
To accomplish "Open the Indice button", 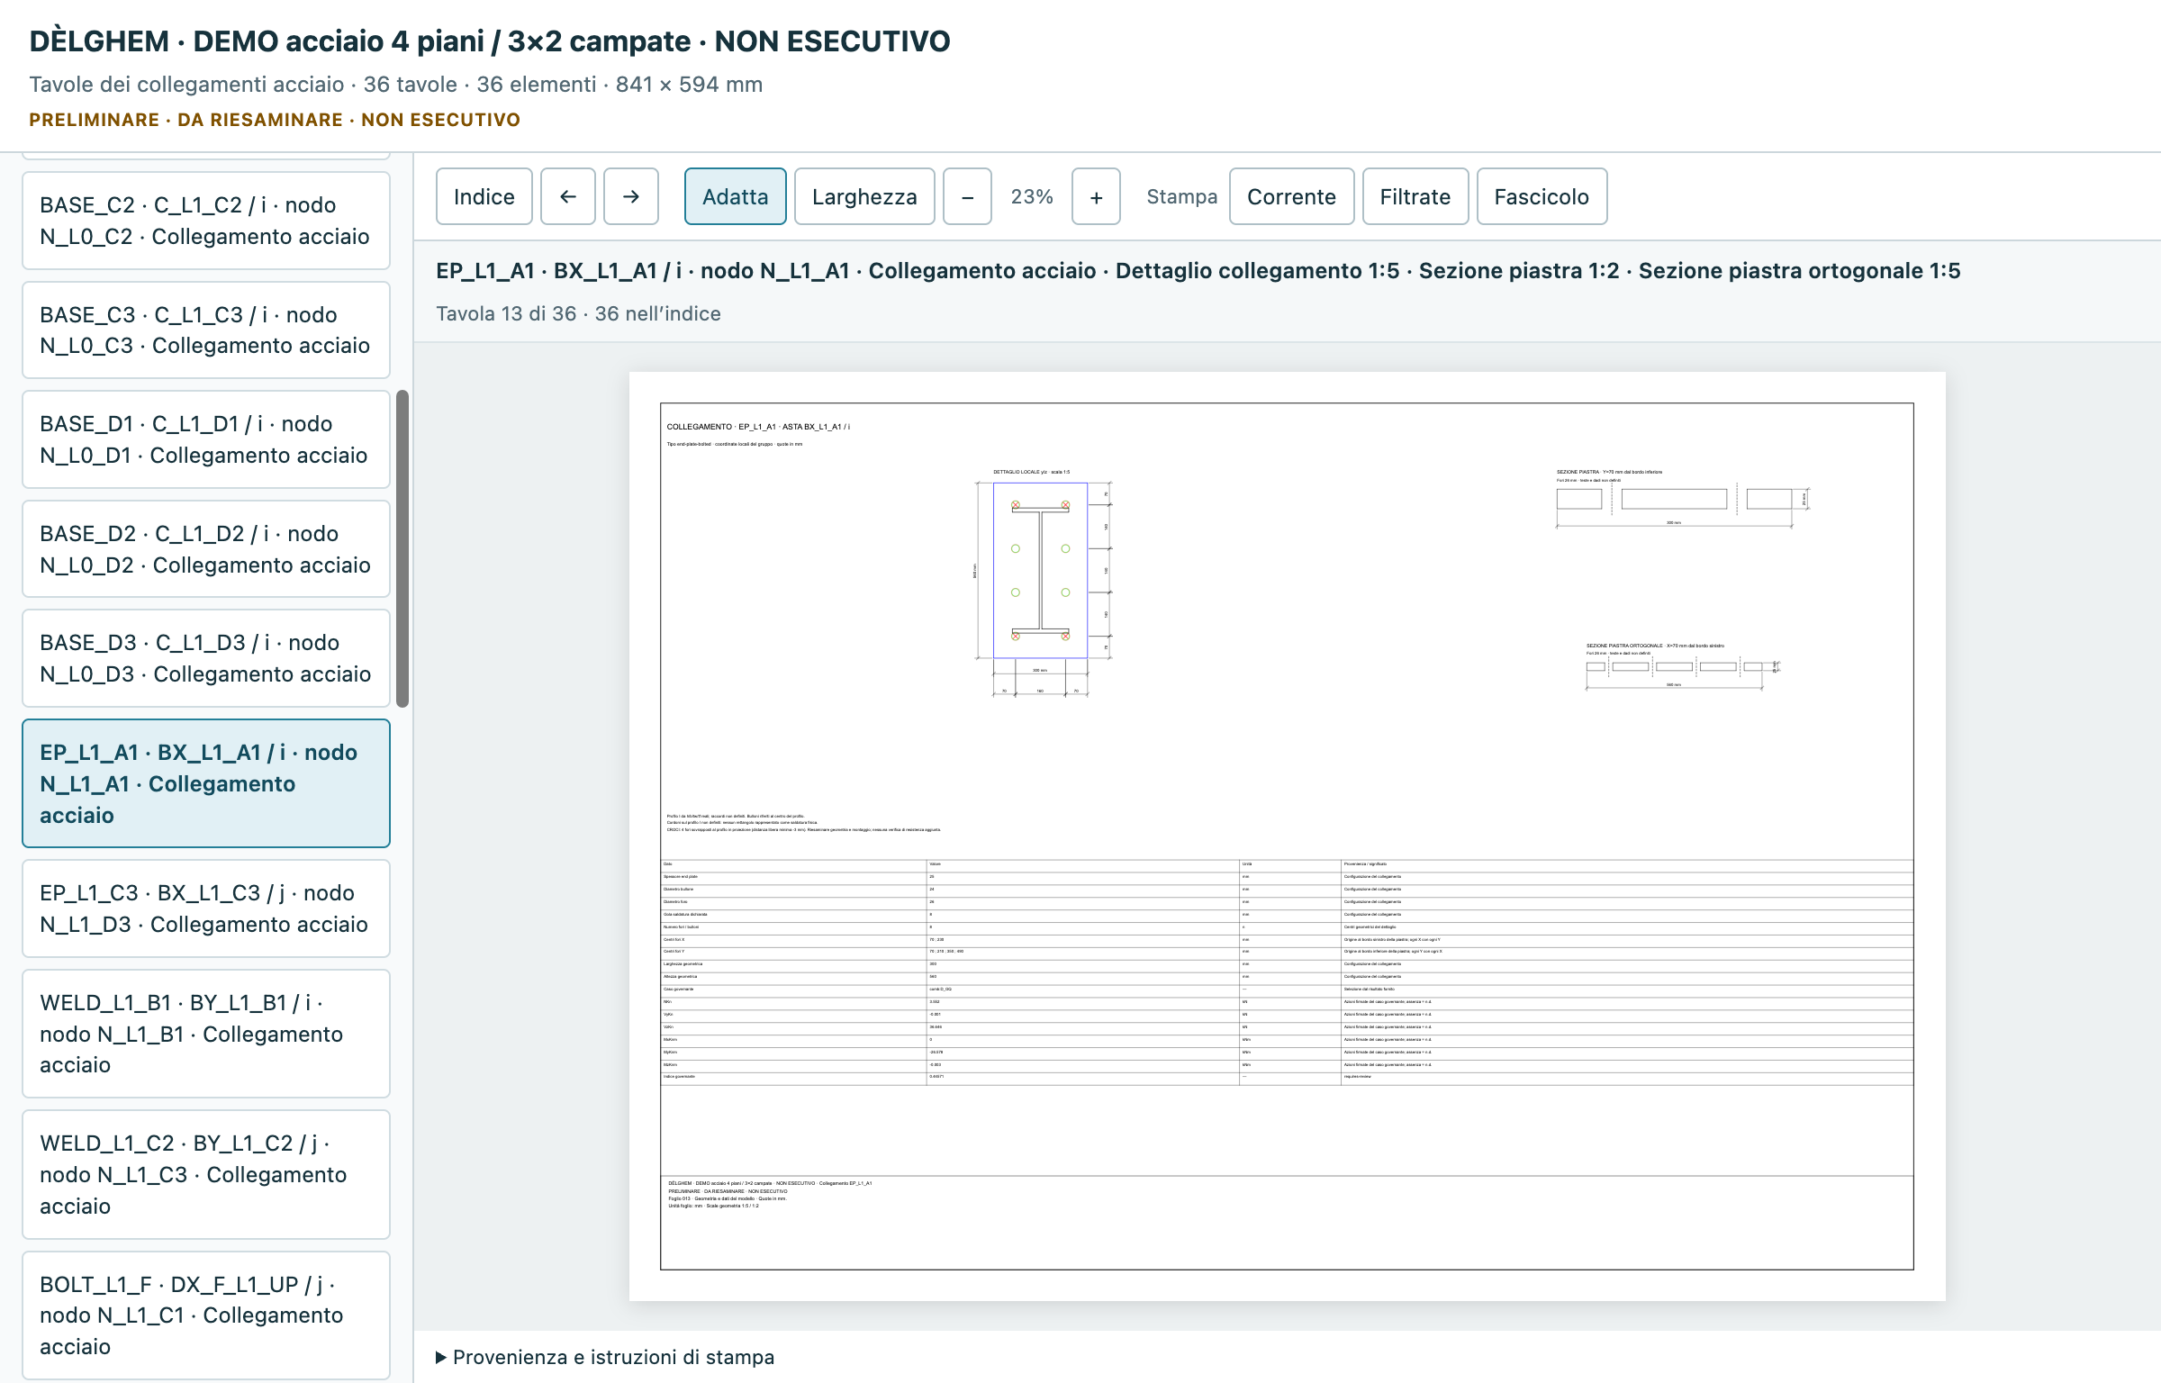I will point(484,196).
